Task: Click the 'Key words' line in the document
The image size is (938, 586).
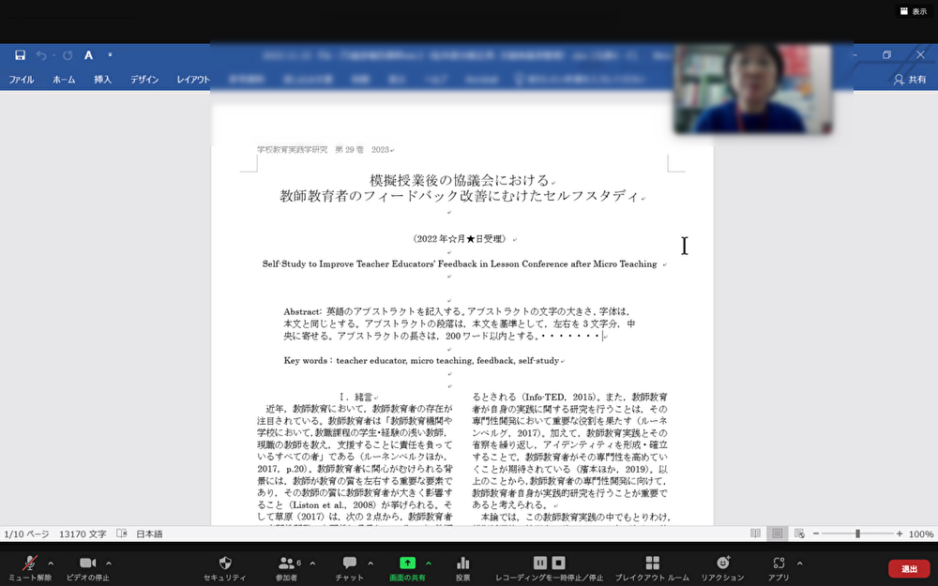Action: (422, 361)
